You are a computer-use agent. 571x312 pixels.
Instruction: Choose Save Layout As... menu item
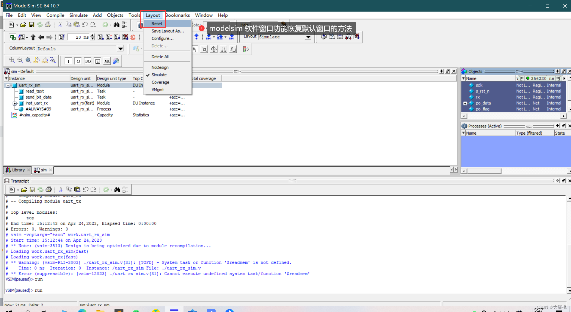pos(167,31)
